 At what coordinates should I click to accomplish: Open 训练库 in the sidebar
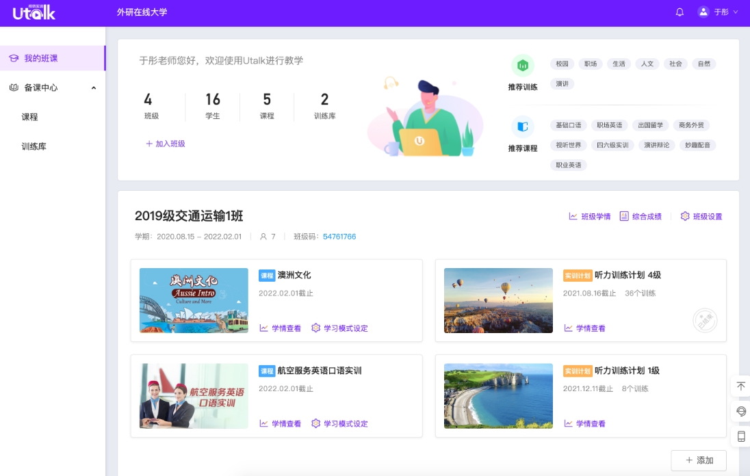click(34, 146)
